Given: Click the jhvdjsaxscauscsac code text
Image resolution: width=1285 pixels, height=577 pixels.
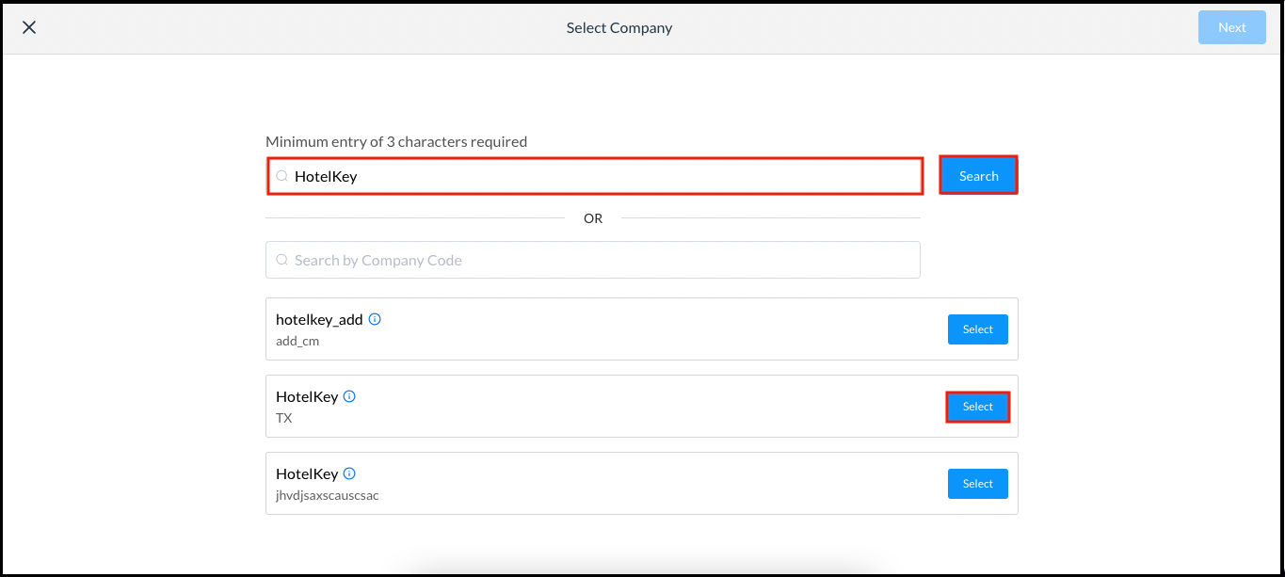Looking at the screenshot, I should (327, 494).
